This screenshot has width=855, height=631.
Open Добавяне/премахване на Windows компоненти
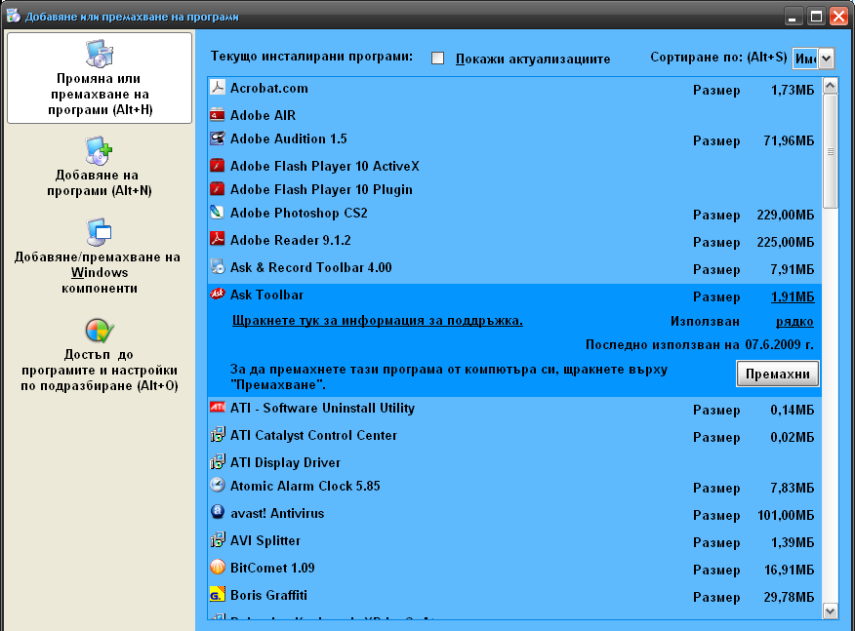click(x=99, y=257)
